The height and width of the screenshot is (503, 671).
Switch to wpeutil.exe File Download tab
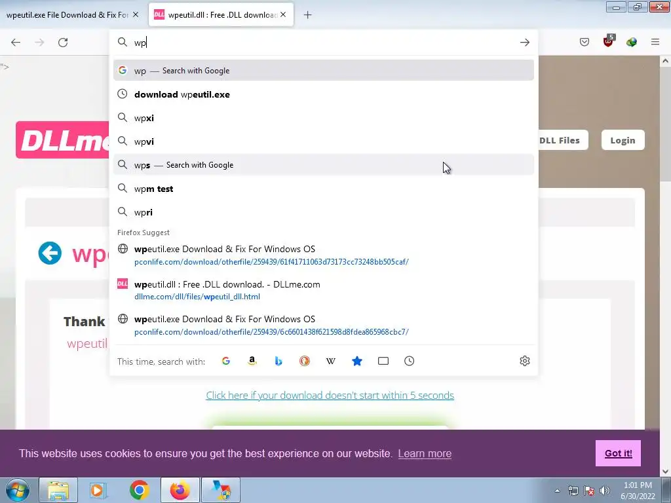coord(67,15)
